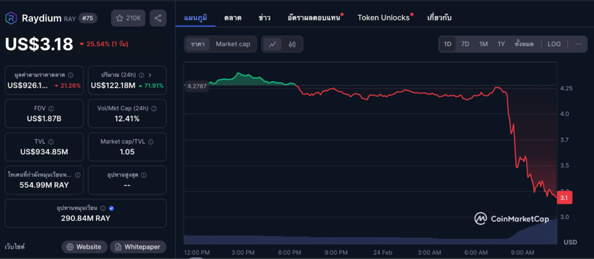Switch to candlestick chart icon
This screenshot has height=259, width=594.
click(292, 44)
